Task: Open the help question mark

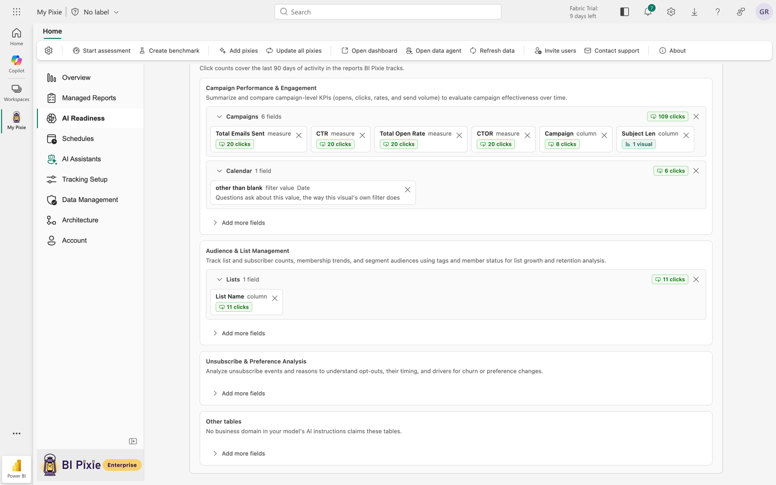Action: click(718, 12)
